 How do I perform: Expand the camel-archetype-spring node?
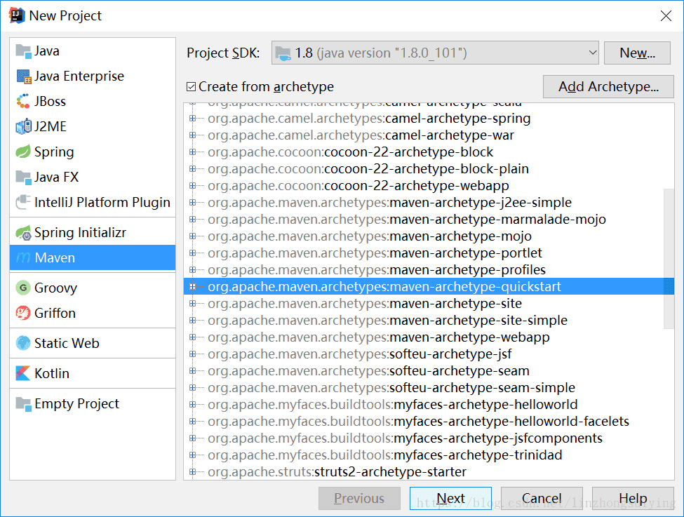192,119
